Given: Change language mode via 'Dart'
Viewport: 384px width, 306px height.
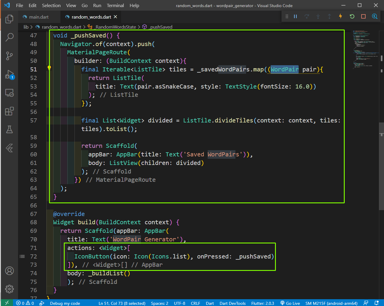Looking at the screenshot, I should pyautogui.click(x=210, y=303).
